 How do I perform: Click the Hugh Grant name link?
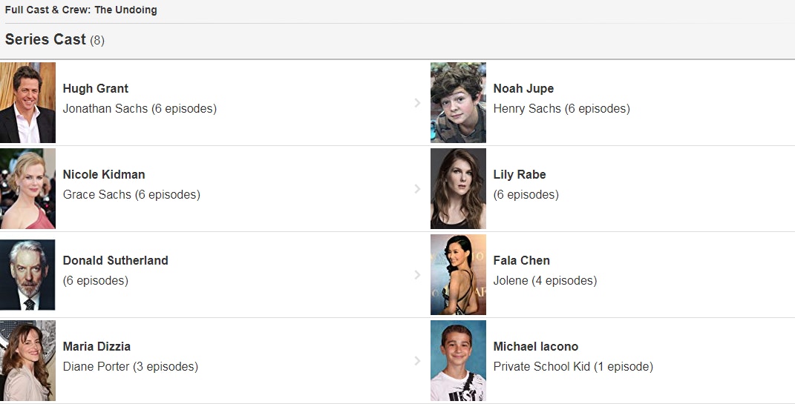coord(95,89)
